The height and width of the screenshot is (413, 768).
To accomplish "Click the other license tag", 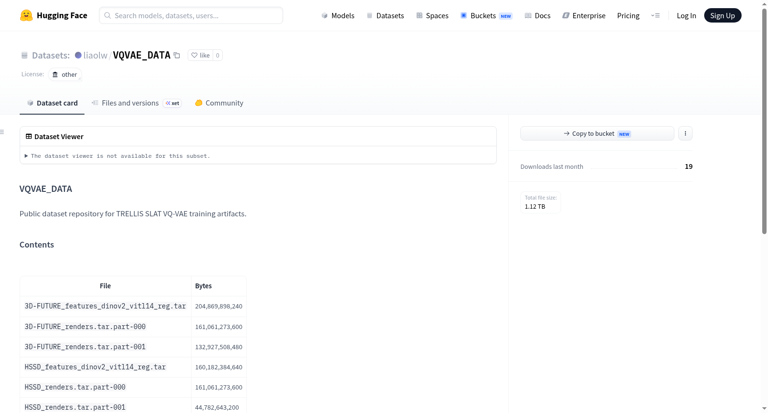I will click(65, 74).
